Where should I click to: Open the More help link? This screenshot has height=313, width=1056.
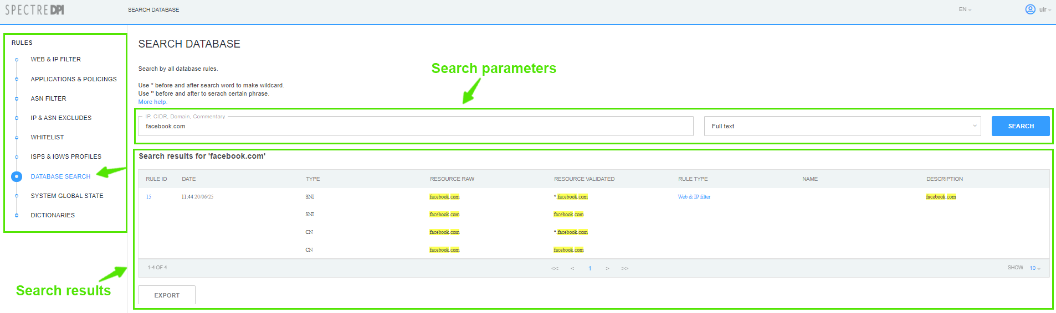[x=152, y=102]
